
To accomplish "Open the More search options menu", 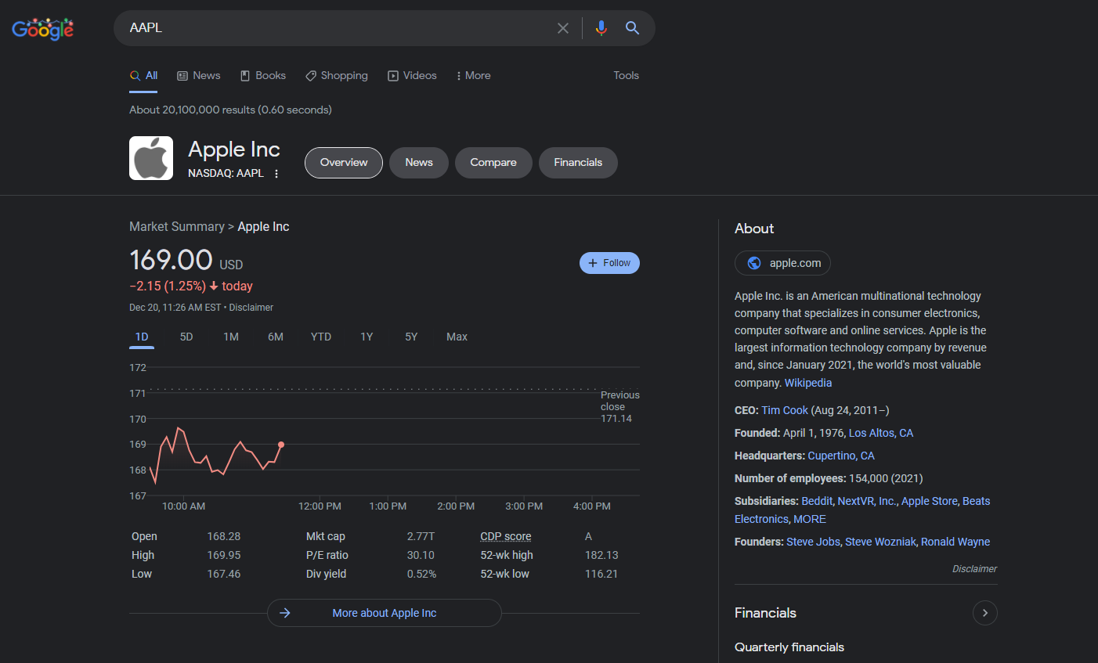I will pos(473,76).
